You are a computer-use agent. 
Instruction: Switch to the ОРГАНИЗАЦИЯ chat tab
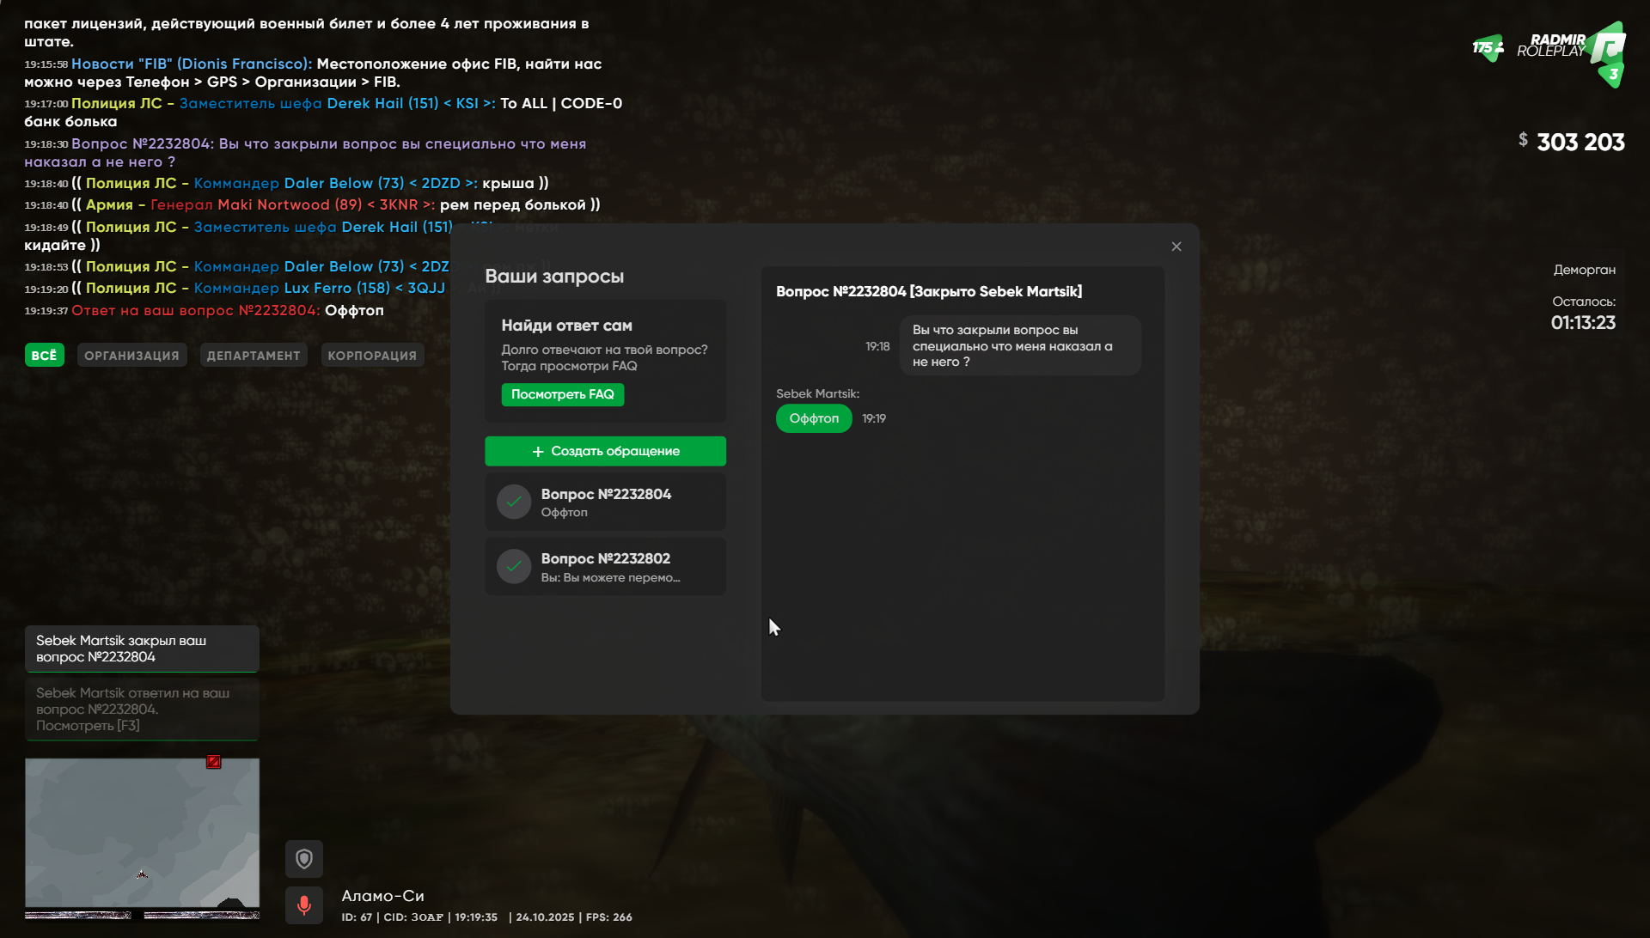click(x=131, y=356)
